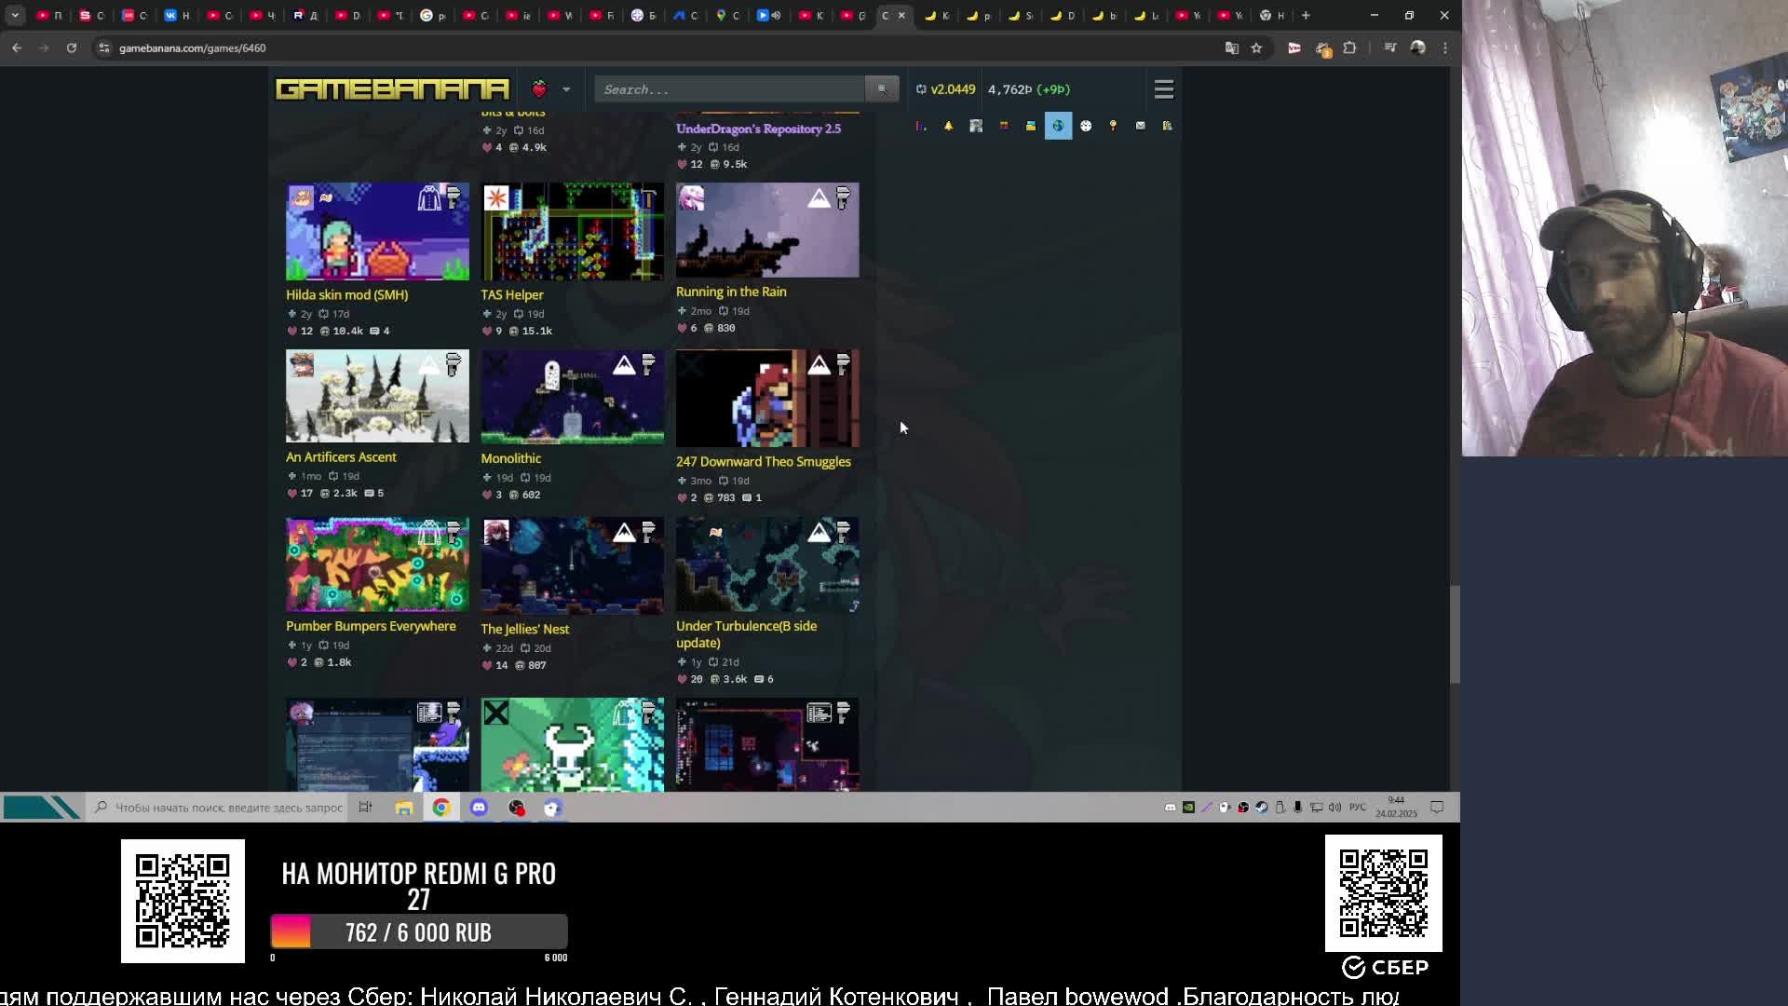Click the page vertical scrollbar thumb
The height and width of the screenshot is (1006, 1788).
point(1454,633)
